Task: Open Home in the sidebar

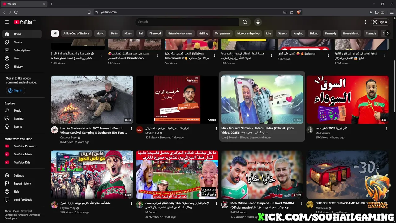Action: click(22, 34)
